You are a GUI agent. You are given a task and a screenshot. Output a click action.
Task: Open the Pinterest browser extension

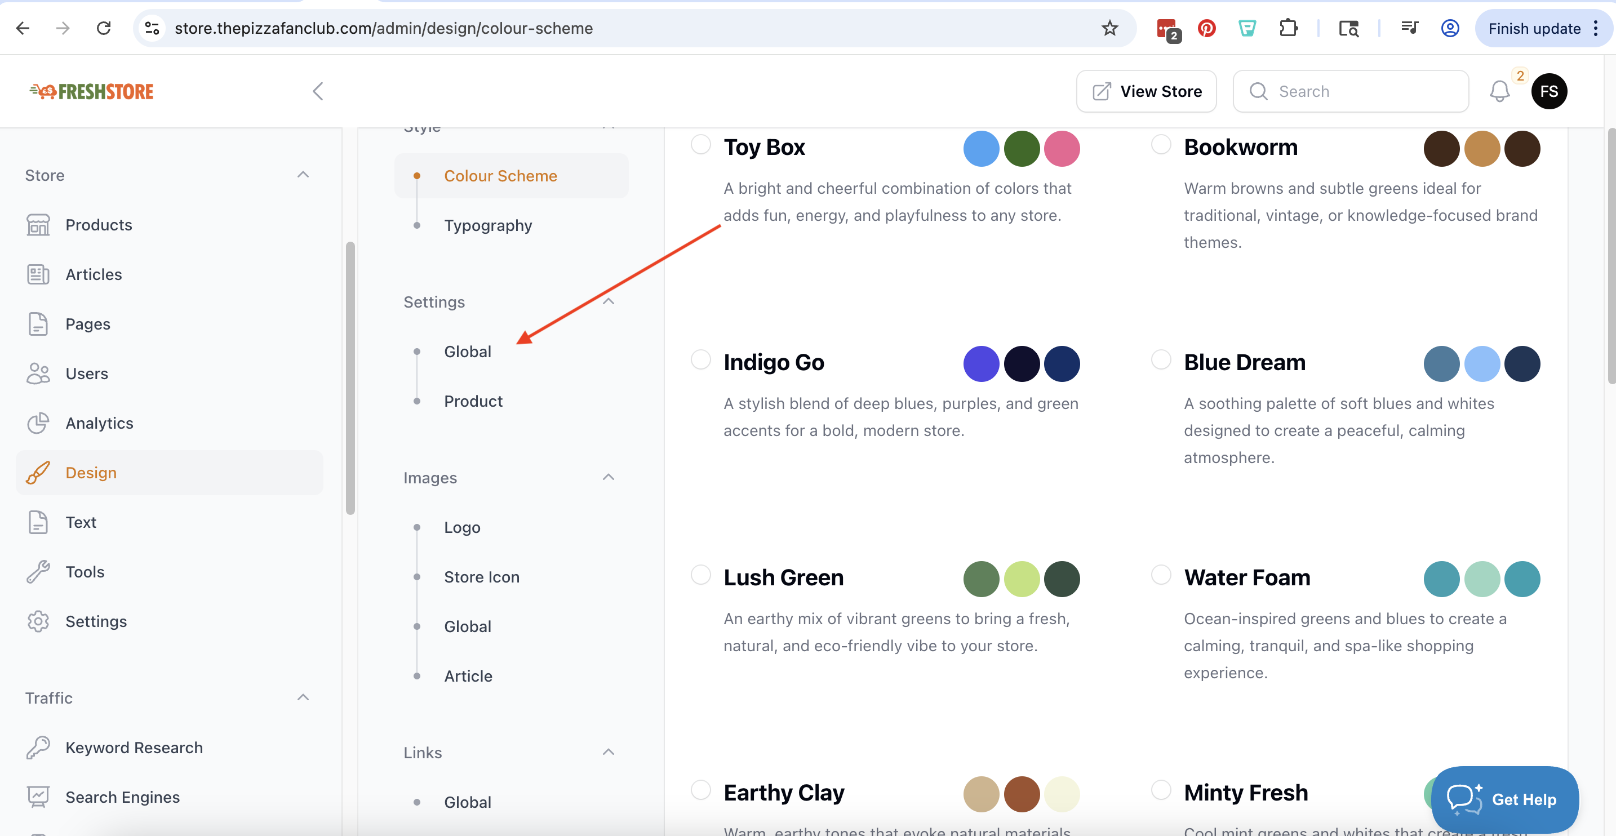(x=1206, y=28)
